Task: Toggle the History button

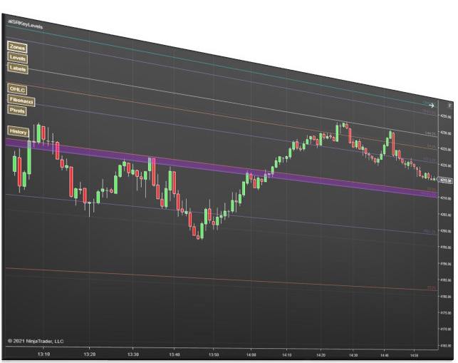Action: 18,132
